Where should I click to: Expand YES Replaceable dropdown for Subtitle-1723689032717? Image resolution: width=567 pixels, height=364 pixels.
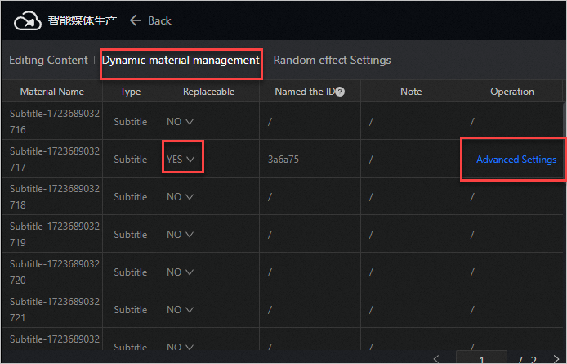point(181,160)
